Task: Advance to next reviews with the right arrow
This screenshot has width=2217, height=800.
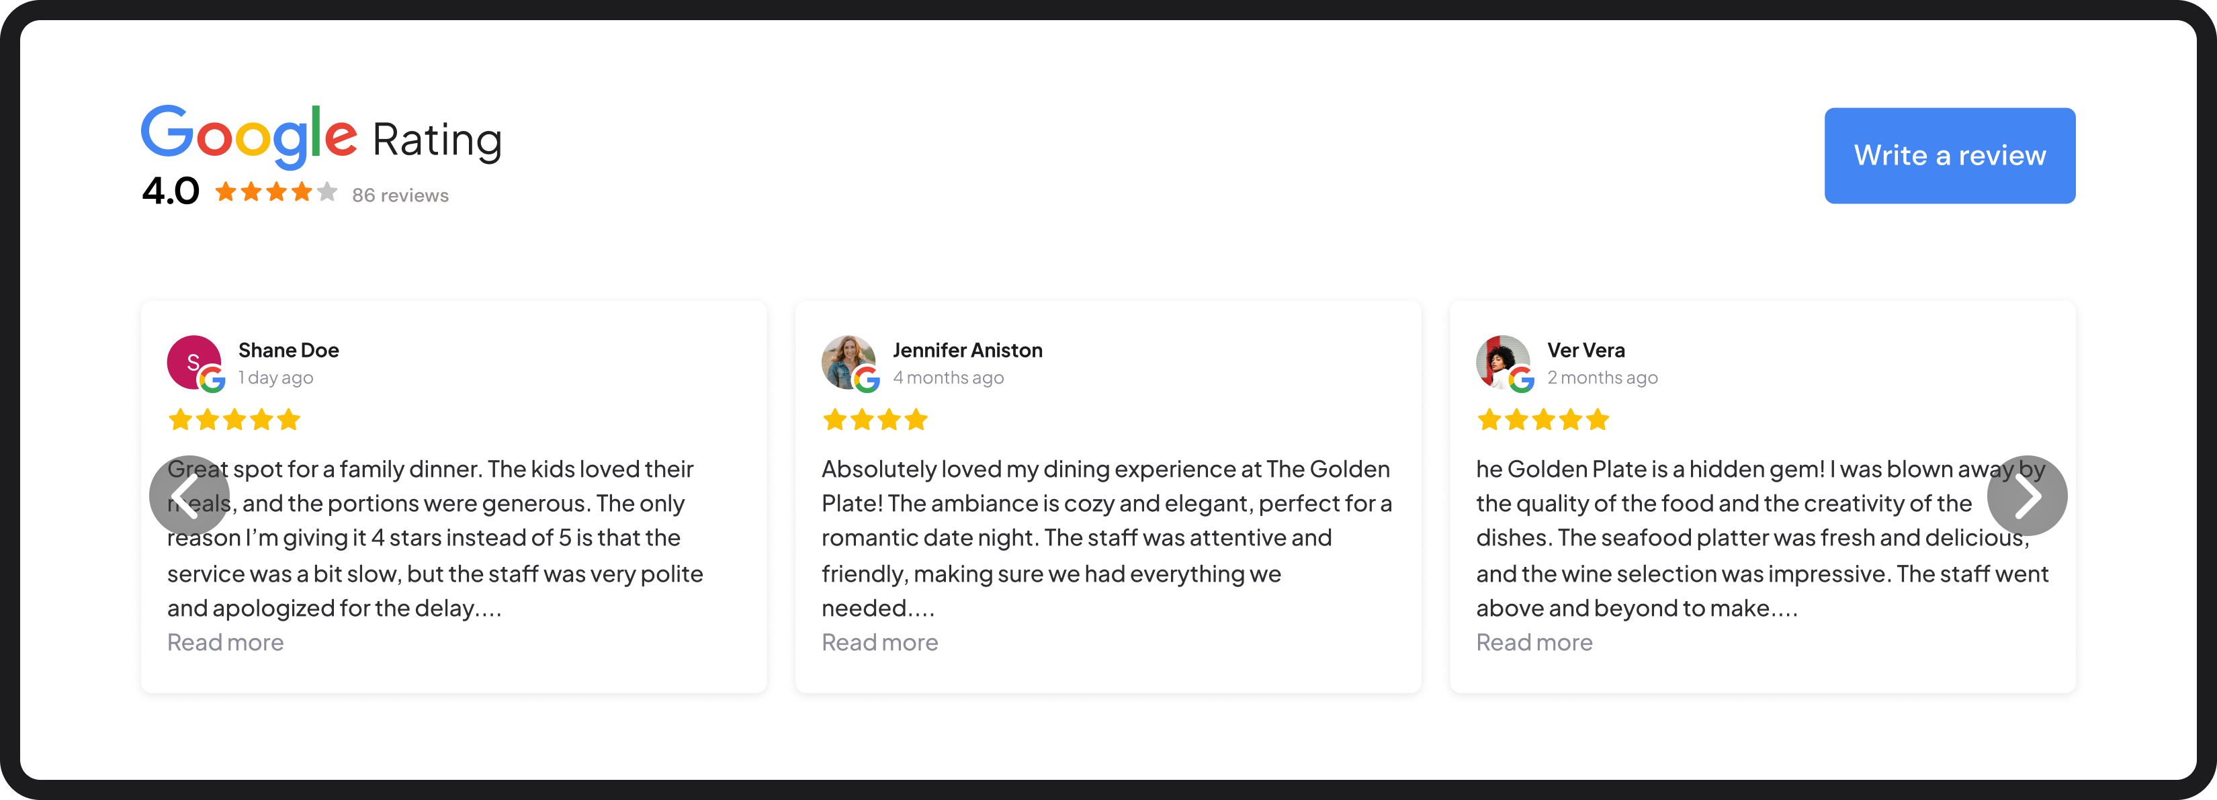Action: coord(2028,496)
